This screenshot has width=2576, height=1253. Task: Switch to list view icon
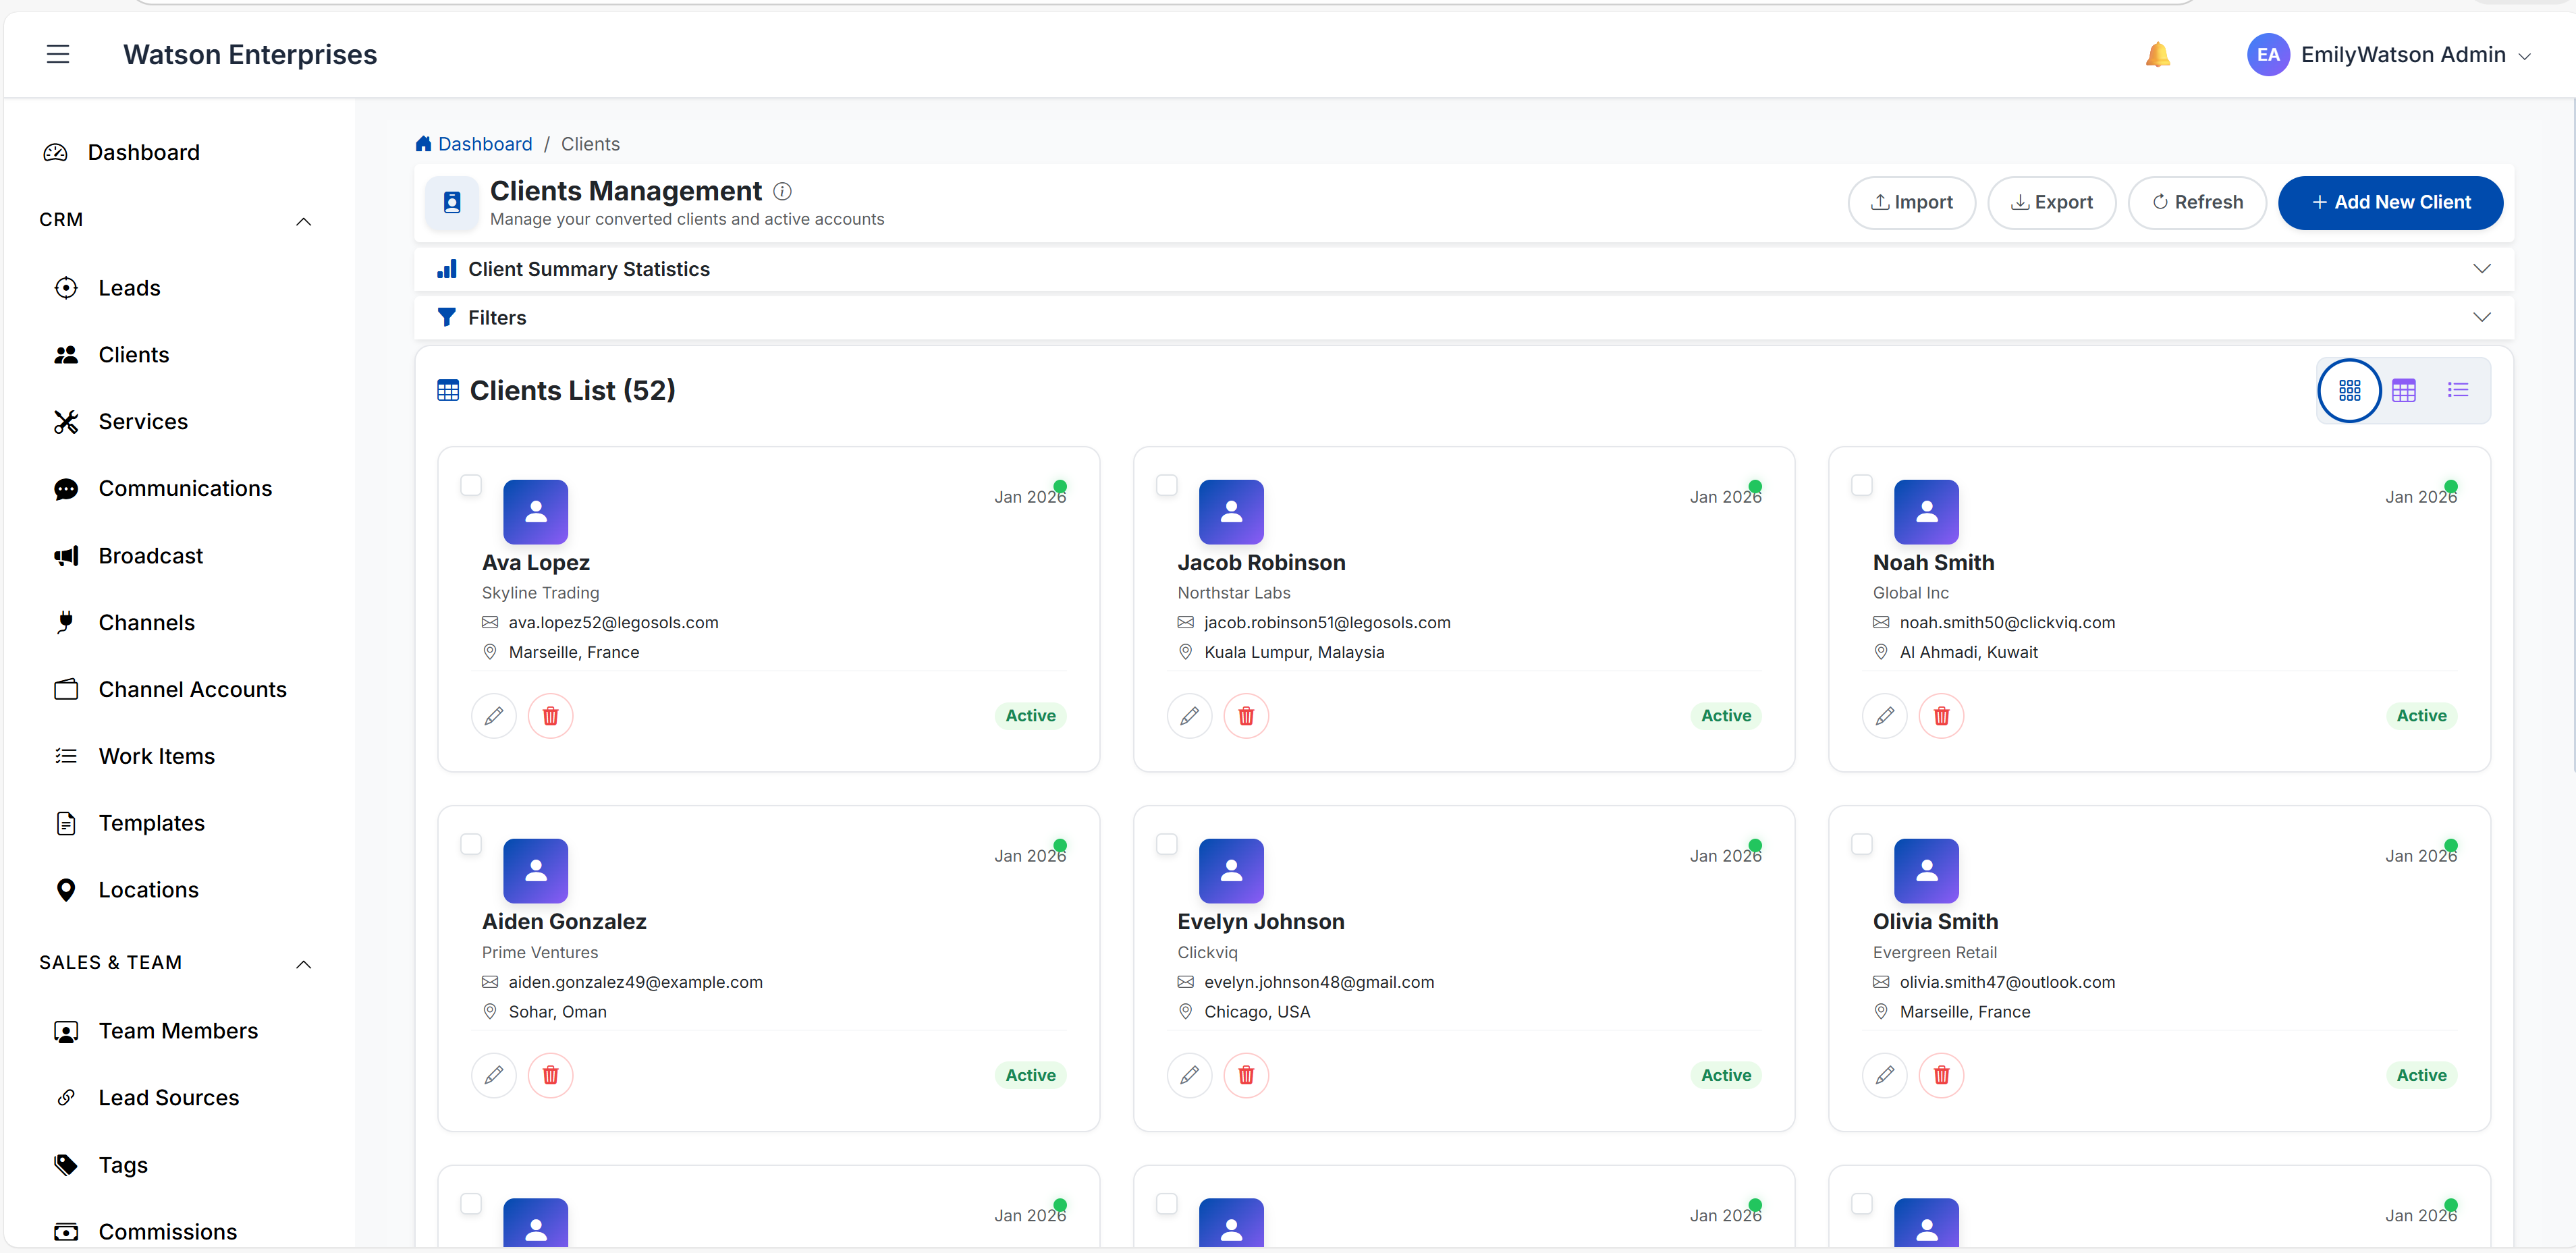(2457, 390)
